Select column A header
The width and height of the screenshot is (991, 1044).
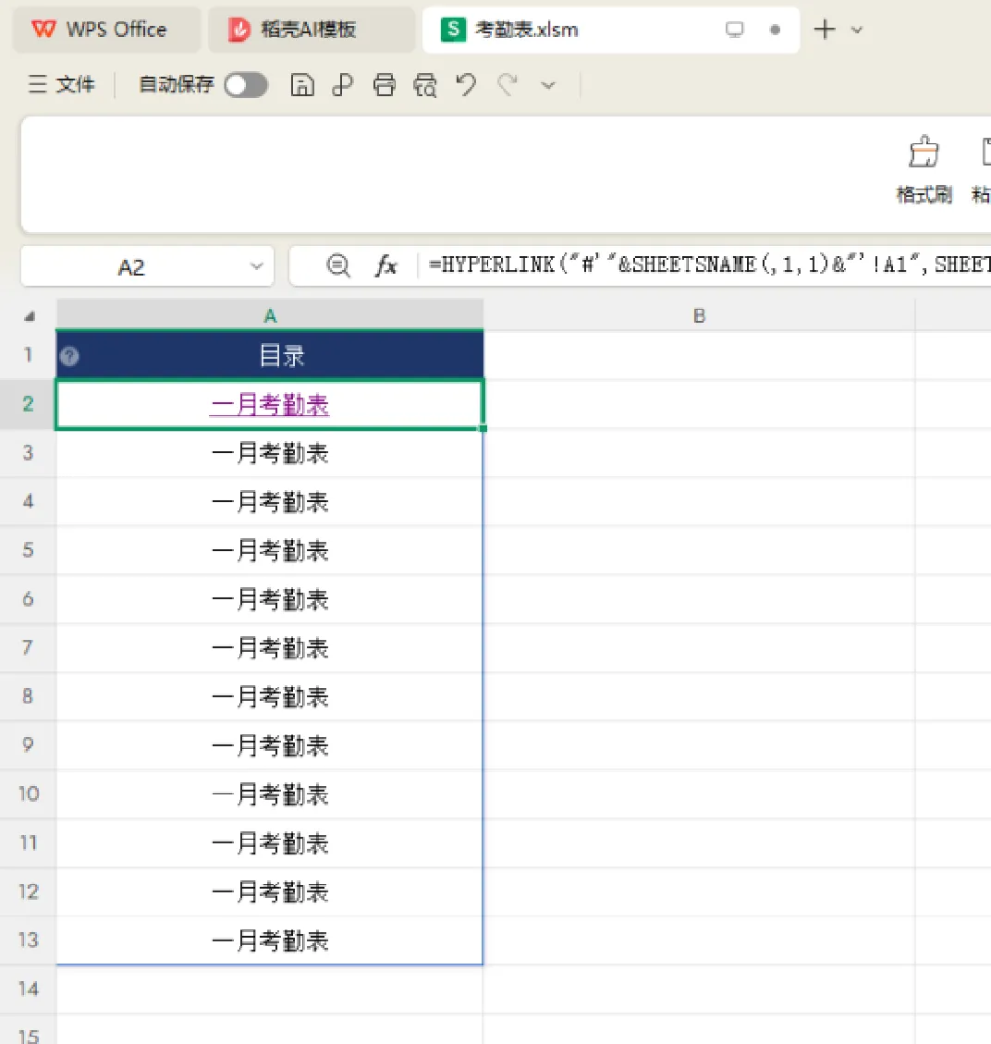[x=270, y=315]
